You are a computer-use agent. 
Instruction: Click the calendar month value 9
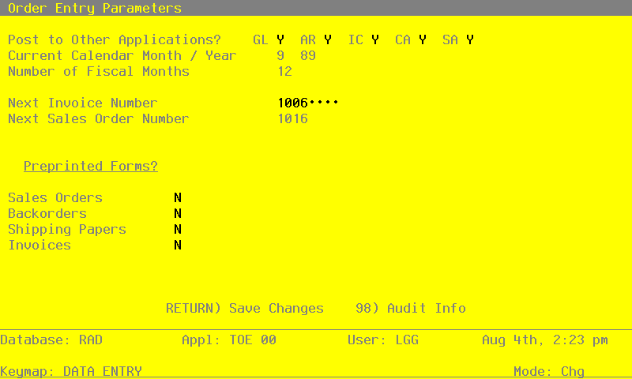[280, 55]
